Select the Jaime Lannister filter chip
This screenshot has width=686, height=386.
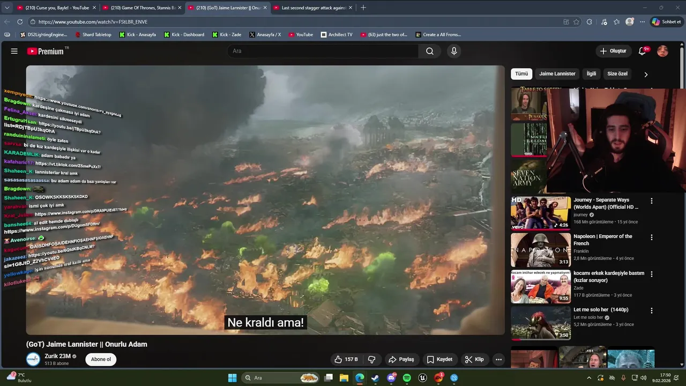pyautogui.click(x=557, y=74)
